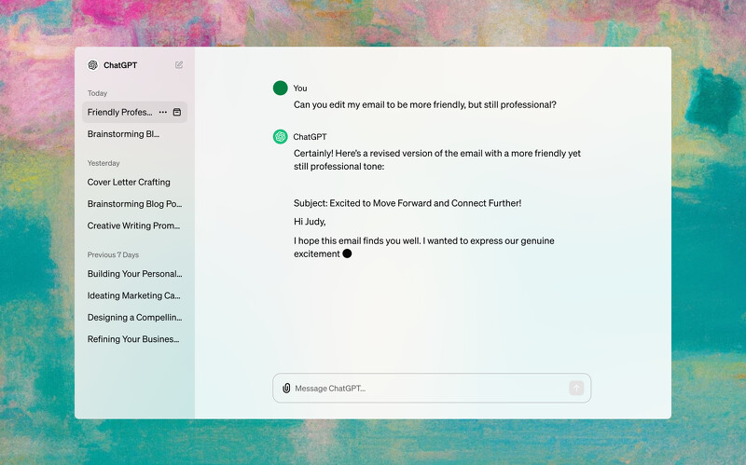Attach a file using the paperclip icon

286,388
